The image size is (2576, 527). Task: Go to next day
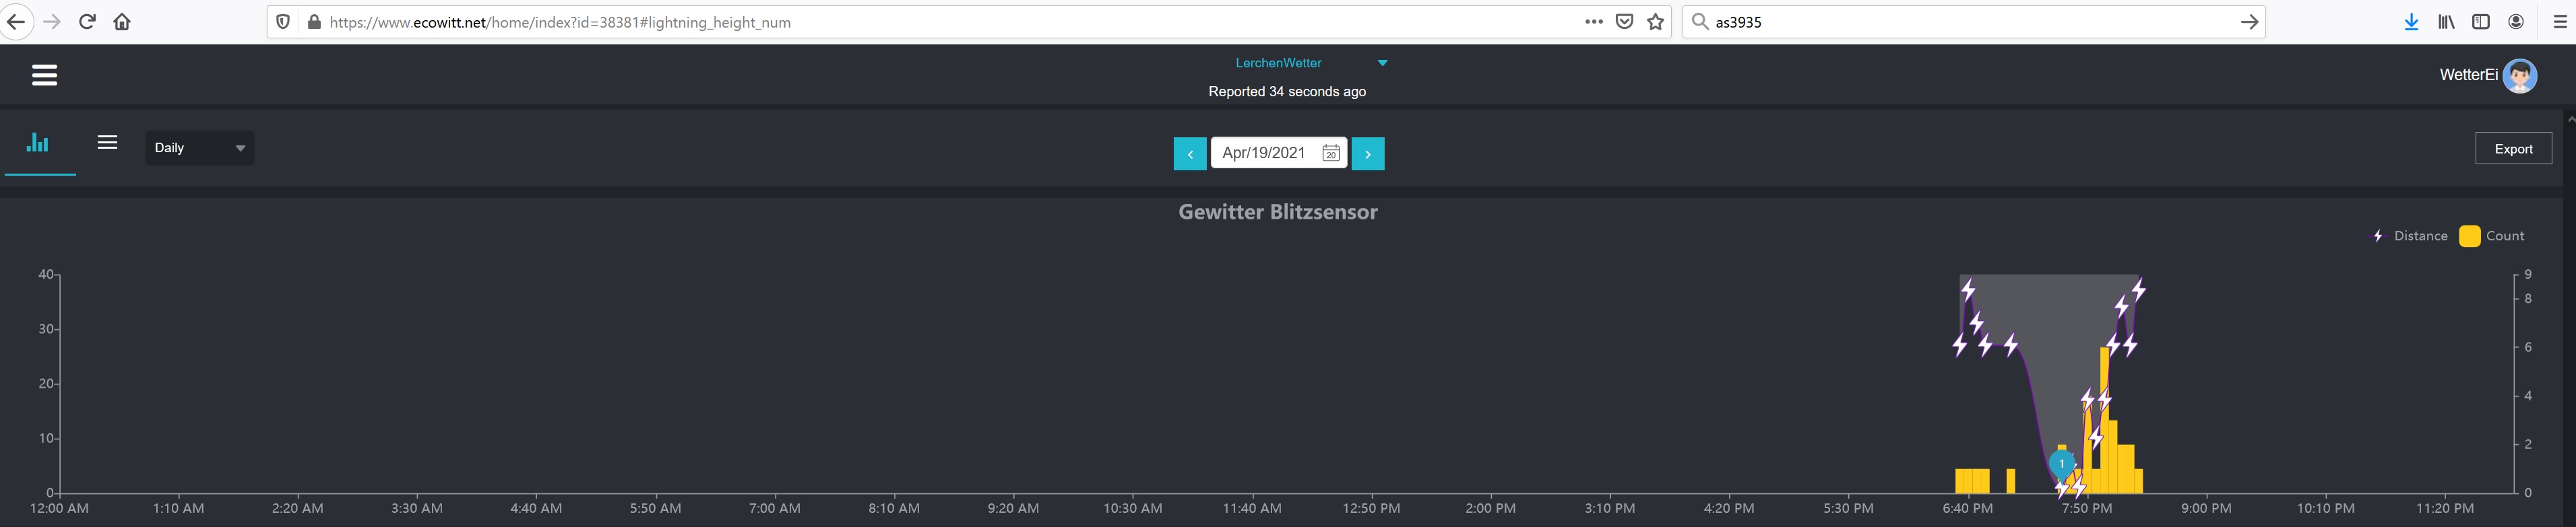(1367, 153)
